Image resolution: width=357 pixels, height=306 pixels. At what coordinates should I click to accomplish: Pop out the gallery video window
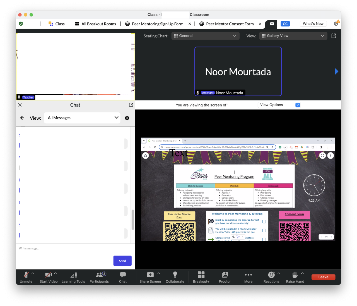pos(334,36)
